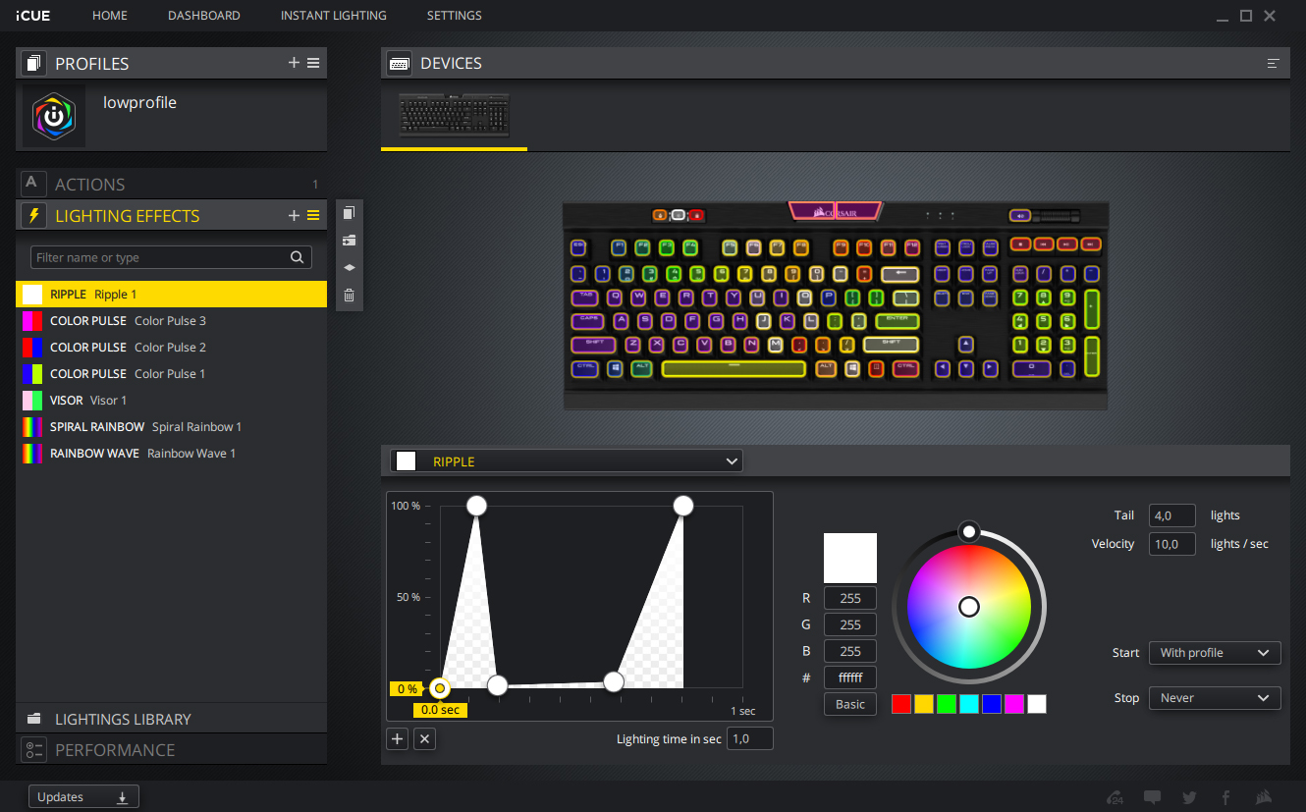Click the Basic color mode button
This screenshot has width=1306, height=812.
point(850,704)
